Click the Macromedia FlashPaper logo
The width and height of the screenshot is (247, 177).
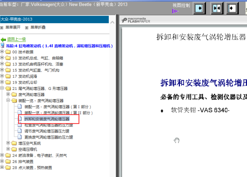click(x=136, y=20)
